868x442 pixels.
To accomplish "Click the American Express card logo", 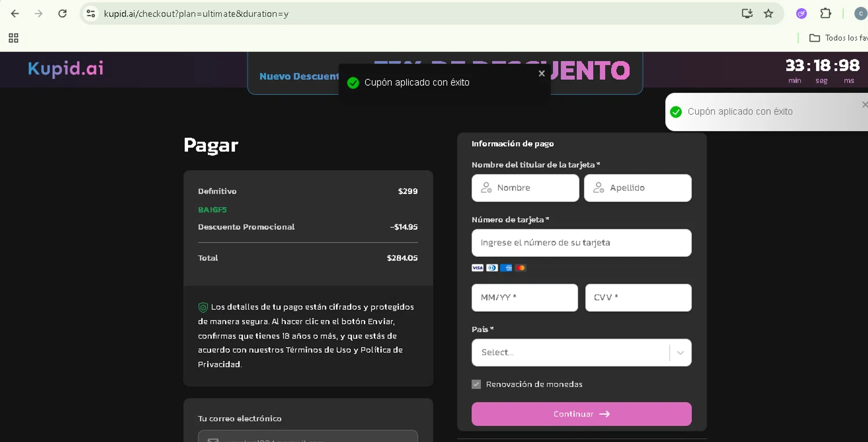I will pyautogui.click(x=506, y=268).
